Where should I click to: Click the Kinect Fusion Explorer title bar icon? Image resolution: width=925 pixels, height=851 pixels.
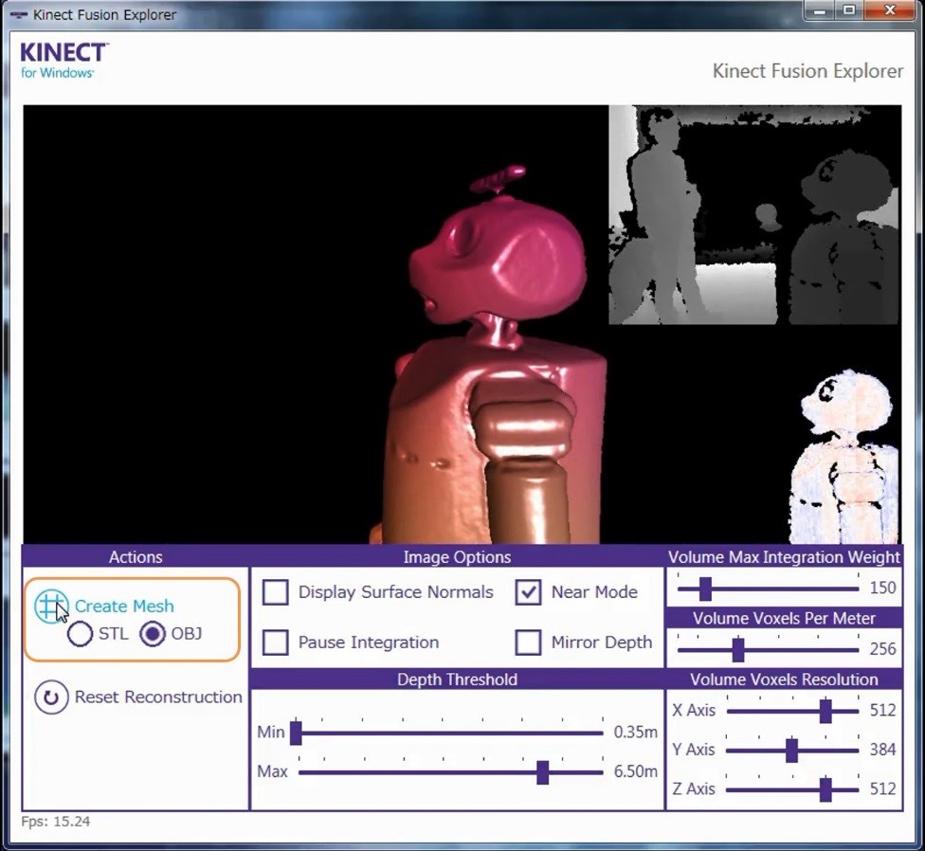tap(18, 15)
